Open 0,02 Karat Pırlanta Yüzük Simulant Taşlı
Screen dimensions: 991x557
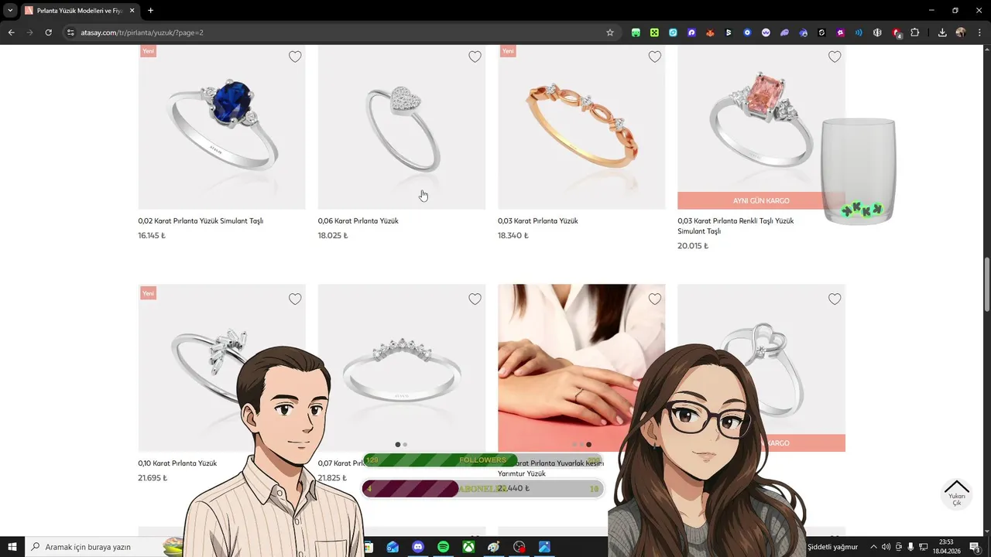(x=201, y=221)
